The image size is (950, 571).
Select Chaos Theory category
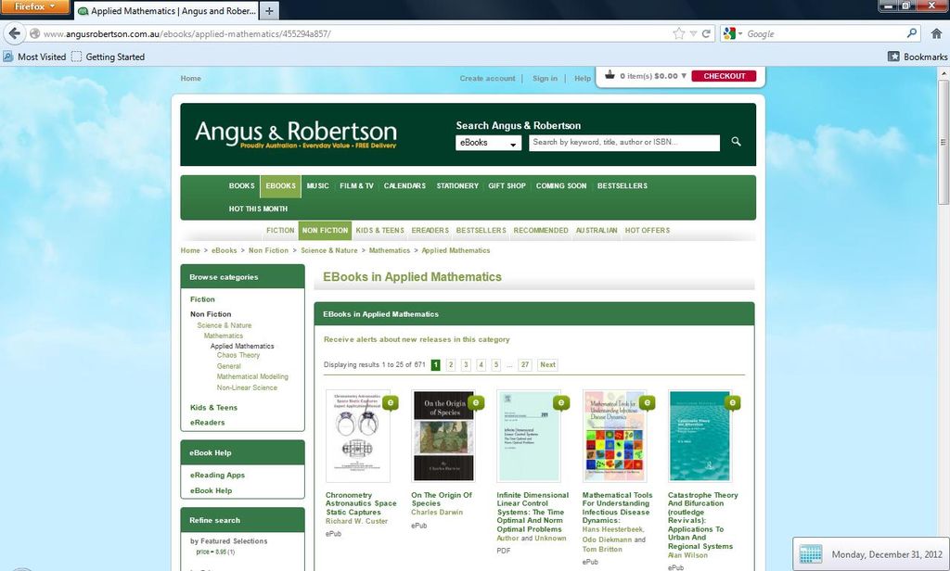[x=238, y=355]
